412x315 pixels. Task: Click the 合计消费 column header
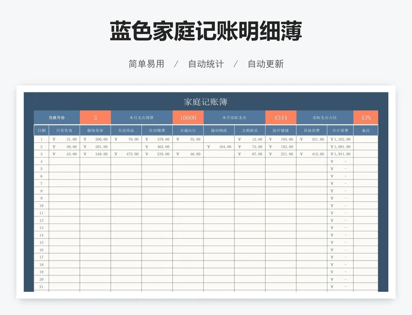click(340, 131)
